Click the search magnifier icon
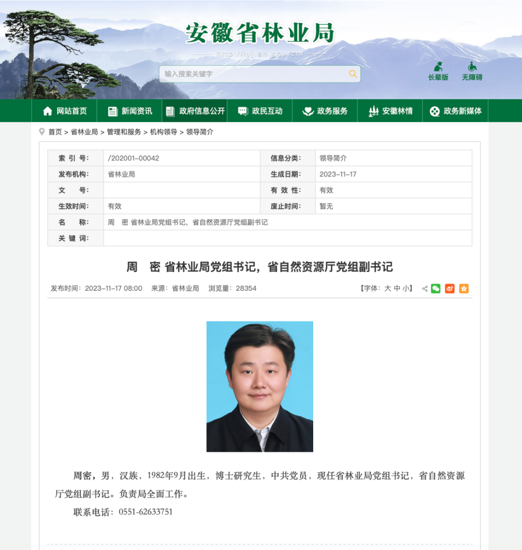This screenshot has height=550, width=522. click(353, 74)
